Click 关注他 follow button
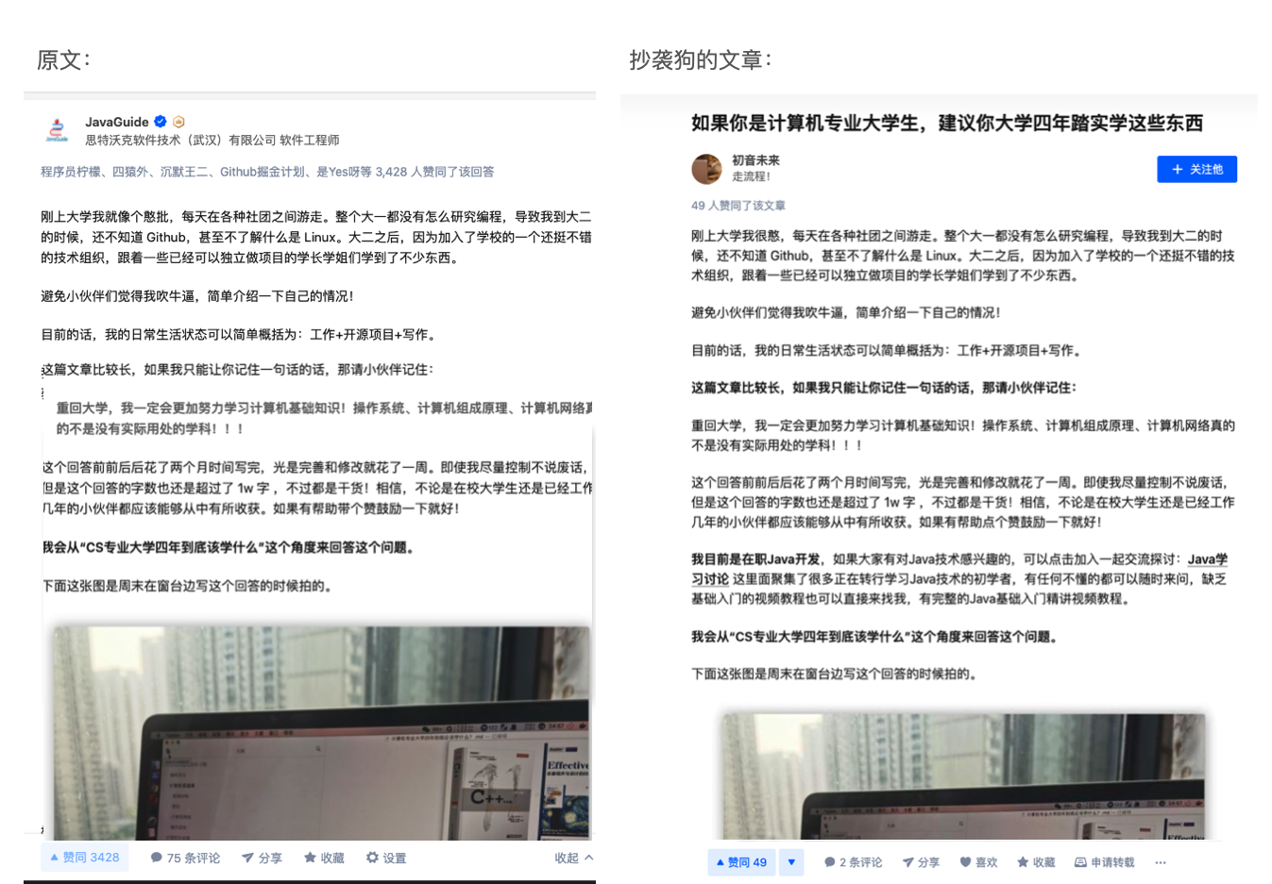The width and height of the screenshot is (1272, 884). (x=1196, y=169)
